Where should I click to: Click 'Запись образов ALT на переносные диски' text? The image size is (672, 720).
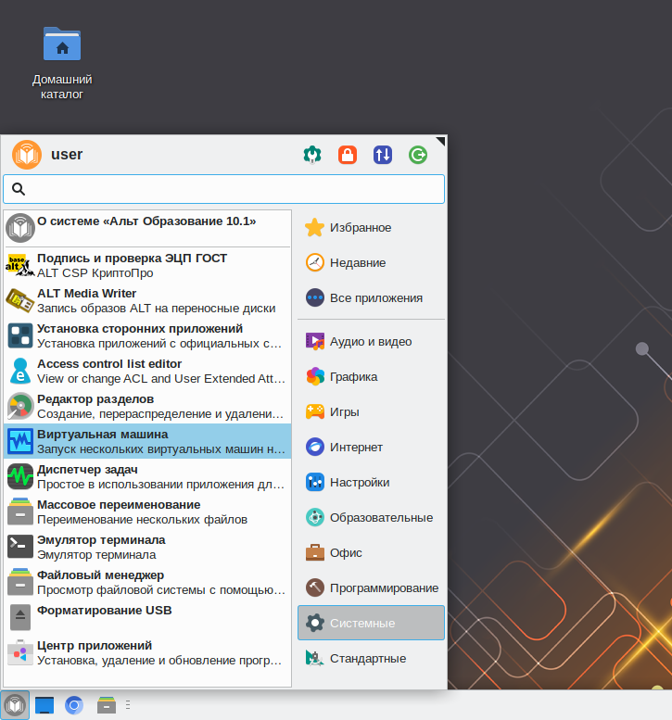click(x=156, y=309)
